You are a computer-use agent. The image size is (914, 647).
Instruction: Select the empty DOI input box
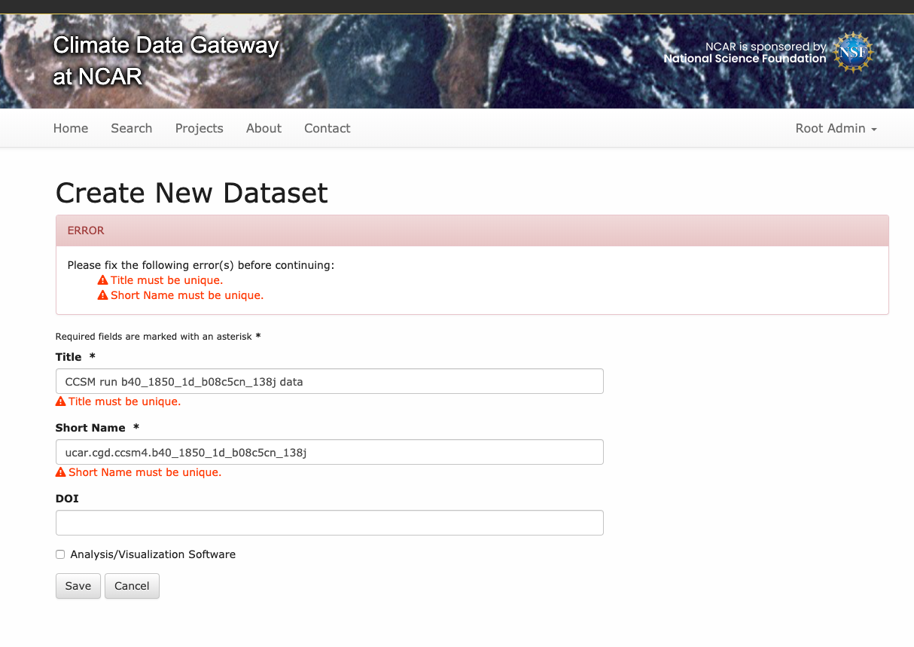click(x=330, y=523)
